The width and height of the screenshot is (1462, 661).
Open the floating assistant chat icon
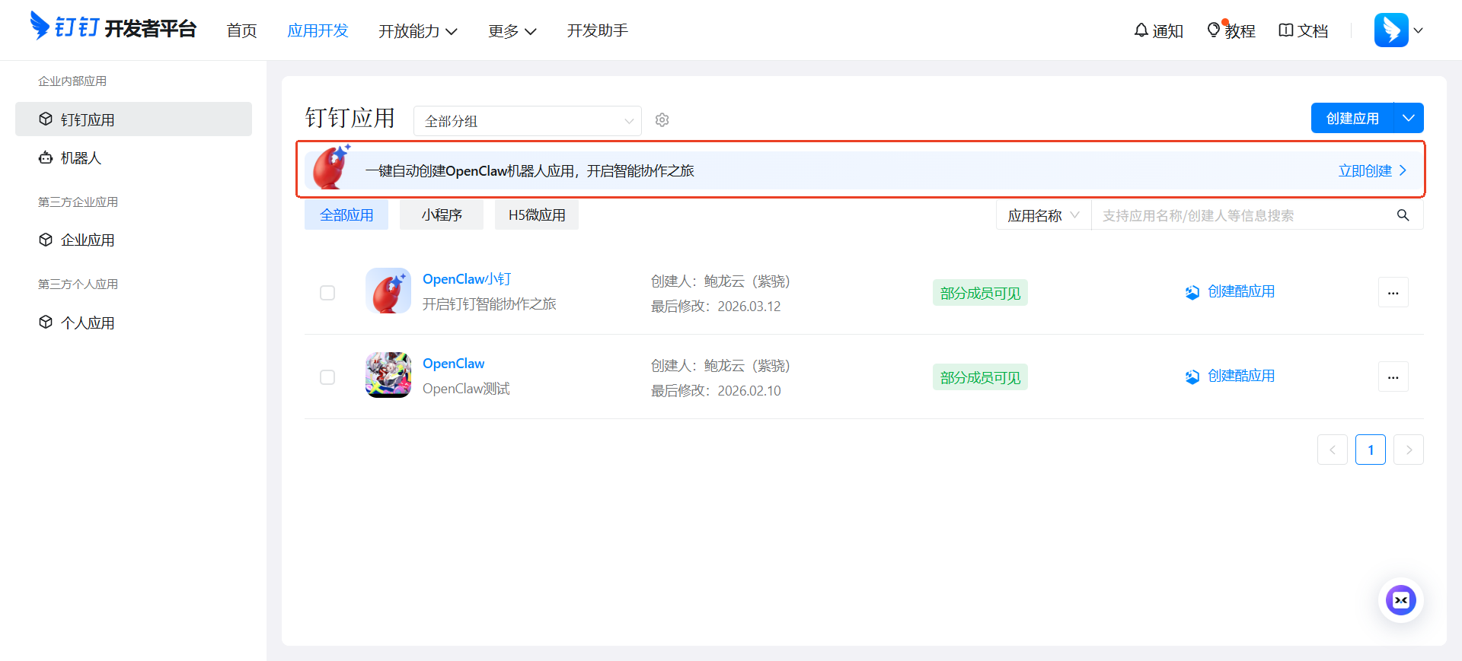pos(1400,600)
